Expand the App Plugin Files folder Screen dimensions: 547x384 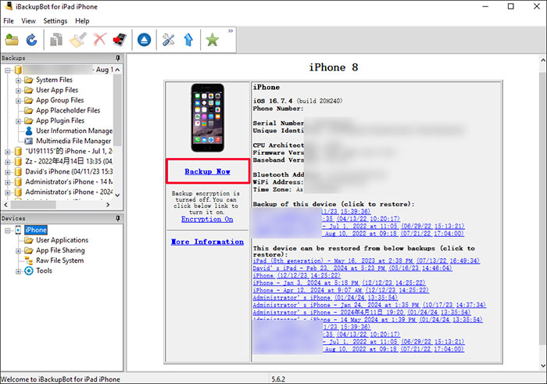point(18,121)
